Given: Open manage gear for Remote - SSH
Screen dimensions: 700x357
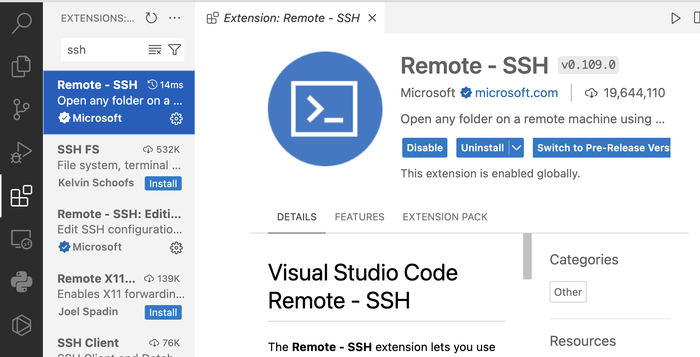Looking at the screenshot, I should coord(176,119).
